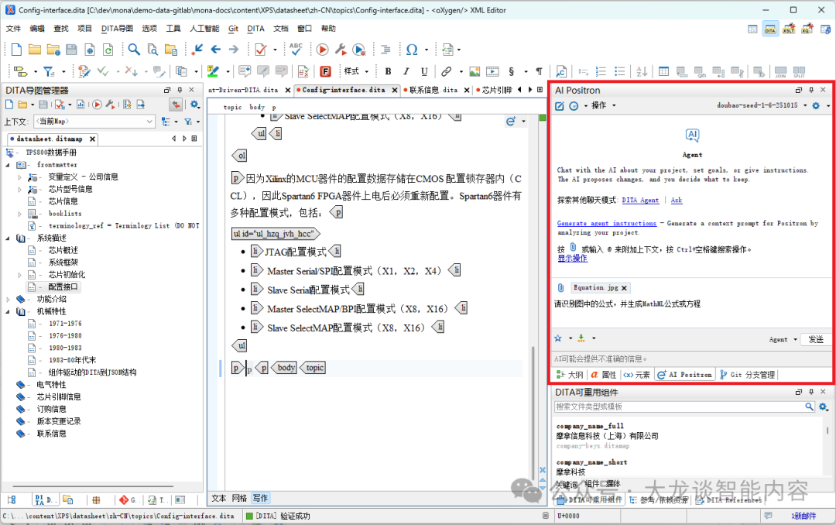Switch to Text editing mode at bottom
This screenshot has height=525, width=836.
(x=218, y=498)
